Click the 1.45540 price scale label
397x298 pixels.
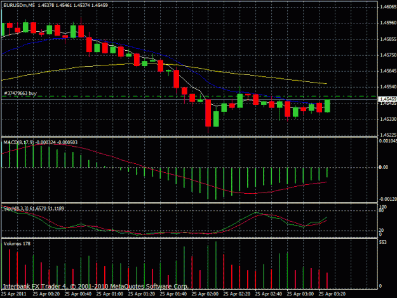pos(388,87)
